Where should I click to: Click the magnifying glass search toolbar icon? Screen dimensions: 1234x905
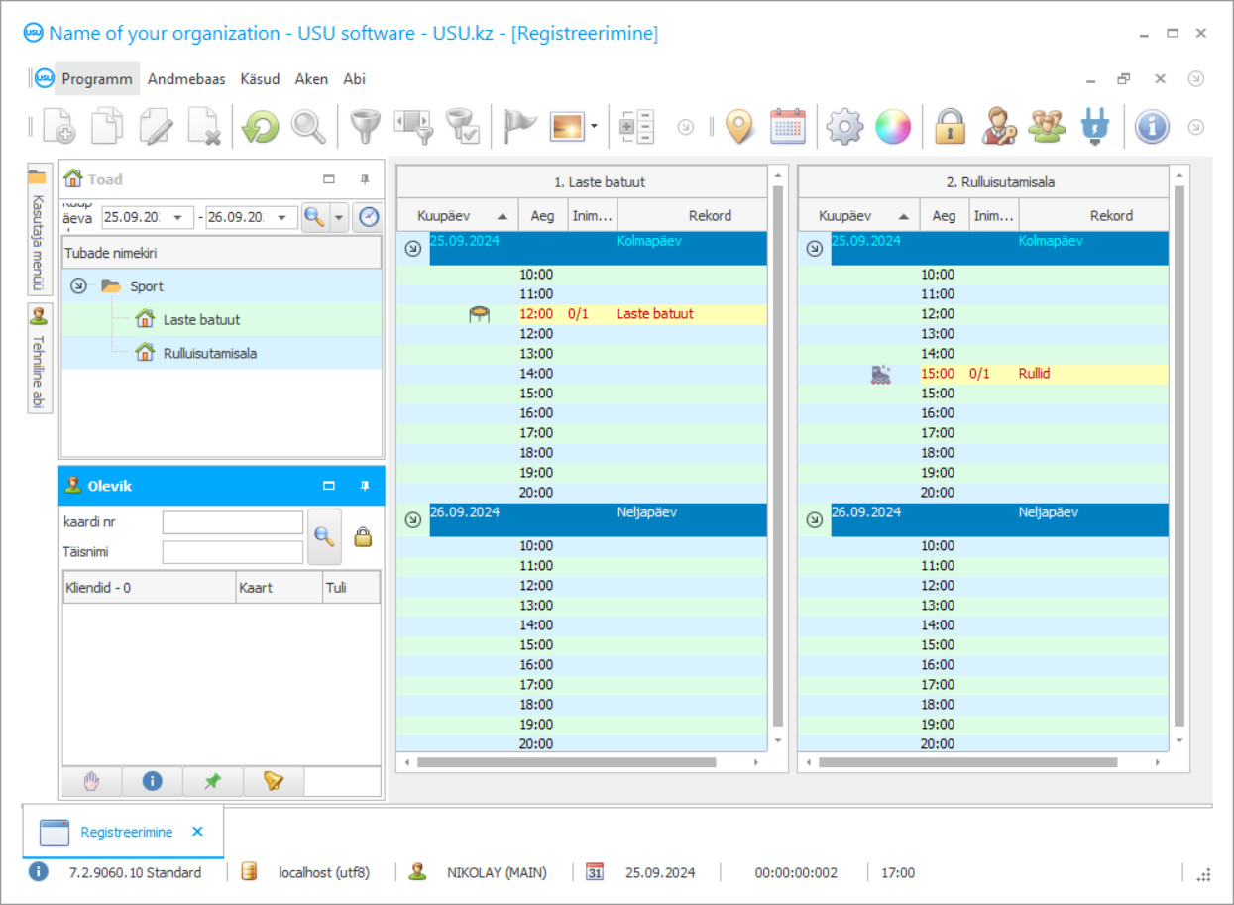pyautogui.click(x=308, y=127)
